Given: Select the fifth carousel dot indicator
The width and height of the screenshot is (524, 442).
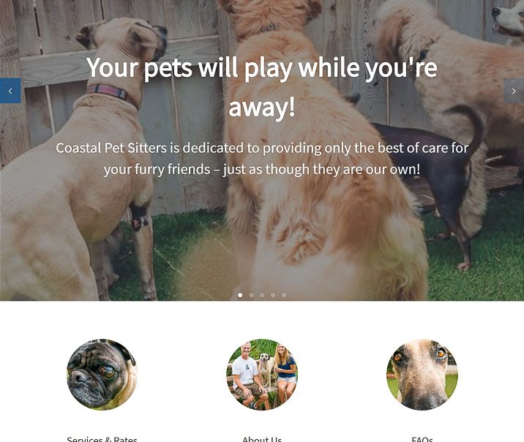Looking at the screenshot, I should pos(284,295).
